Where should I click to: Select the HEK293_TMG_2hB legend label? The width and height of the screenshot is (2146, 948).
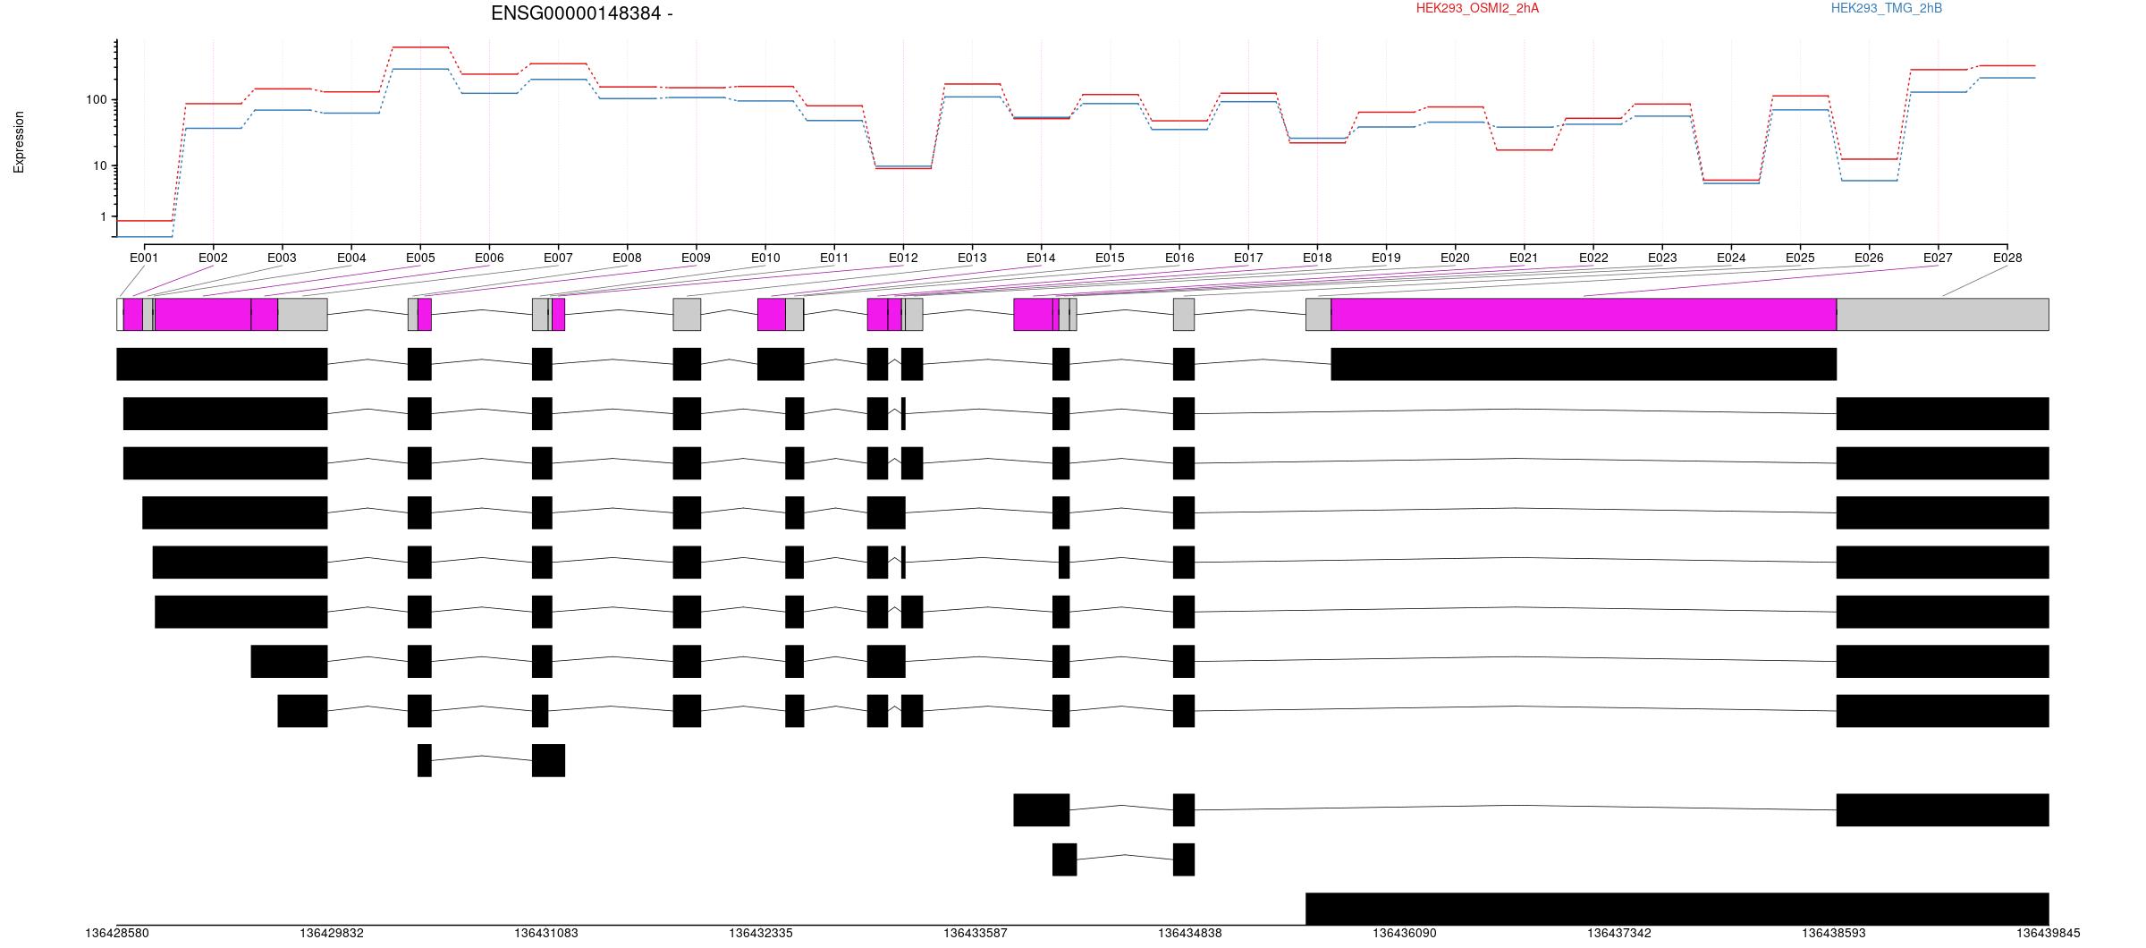point(1886,9)
